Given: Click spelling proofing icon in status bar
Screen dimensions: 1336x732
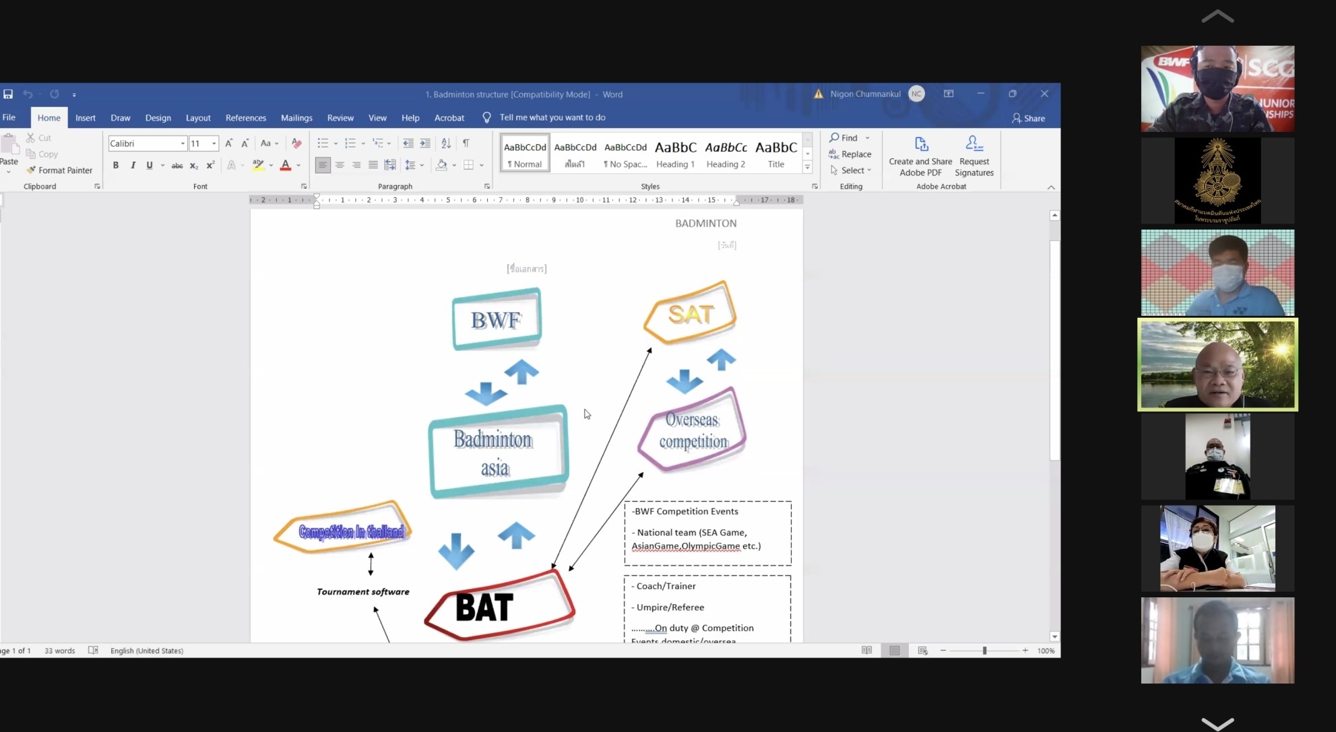Looking at the screenshot, I should [x=94, y=651].
